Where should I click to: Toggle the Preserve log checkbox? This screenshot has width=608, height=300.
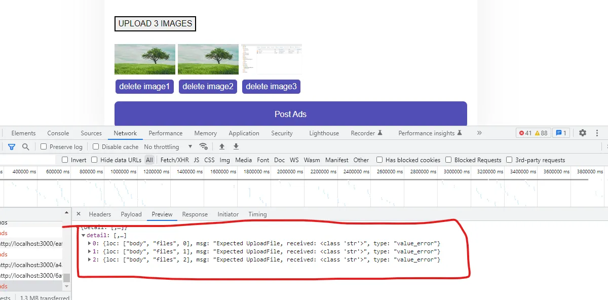pos(44,146)
